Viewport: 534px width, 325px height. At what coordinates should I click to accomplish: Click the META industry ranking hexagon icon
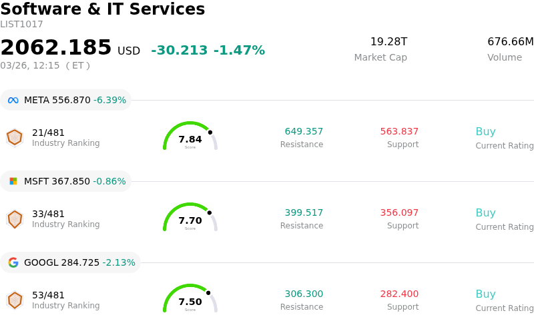coord(15,137)
